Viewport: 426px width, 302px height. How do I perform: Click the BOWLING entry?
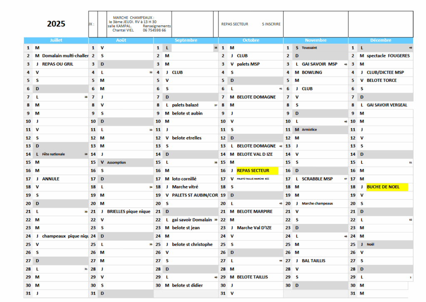(312, 72)
